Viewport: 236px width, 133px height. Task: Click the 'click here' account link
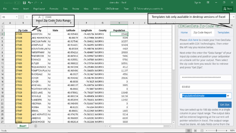pyautogui.click(x=193, y=40)
